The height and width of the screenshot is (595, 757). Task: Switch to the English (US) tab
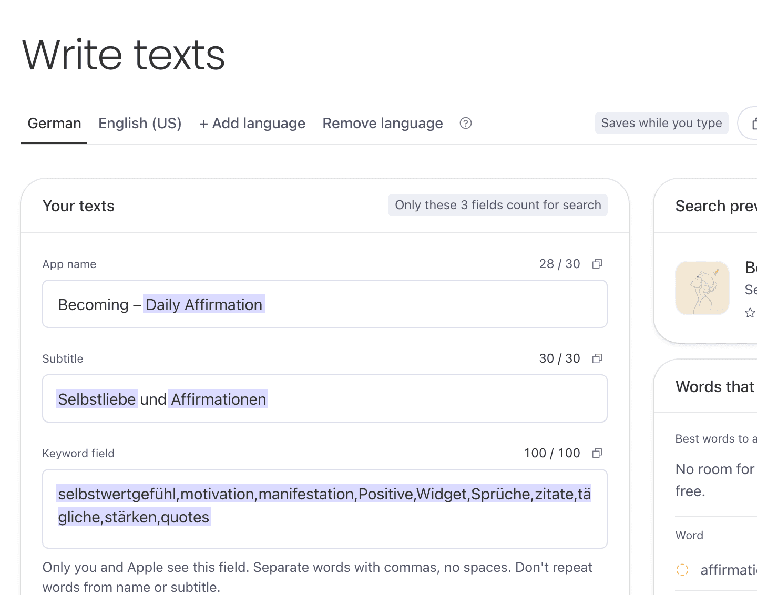coord(140,124)
